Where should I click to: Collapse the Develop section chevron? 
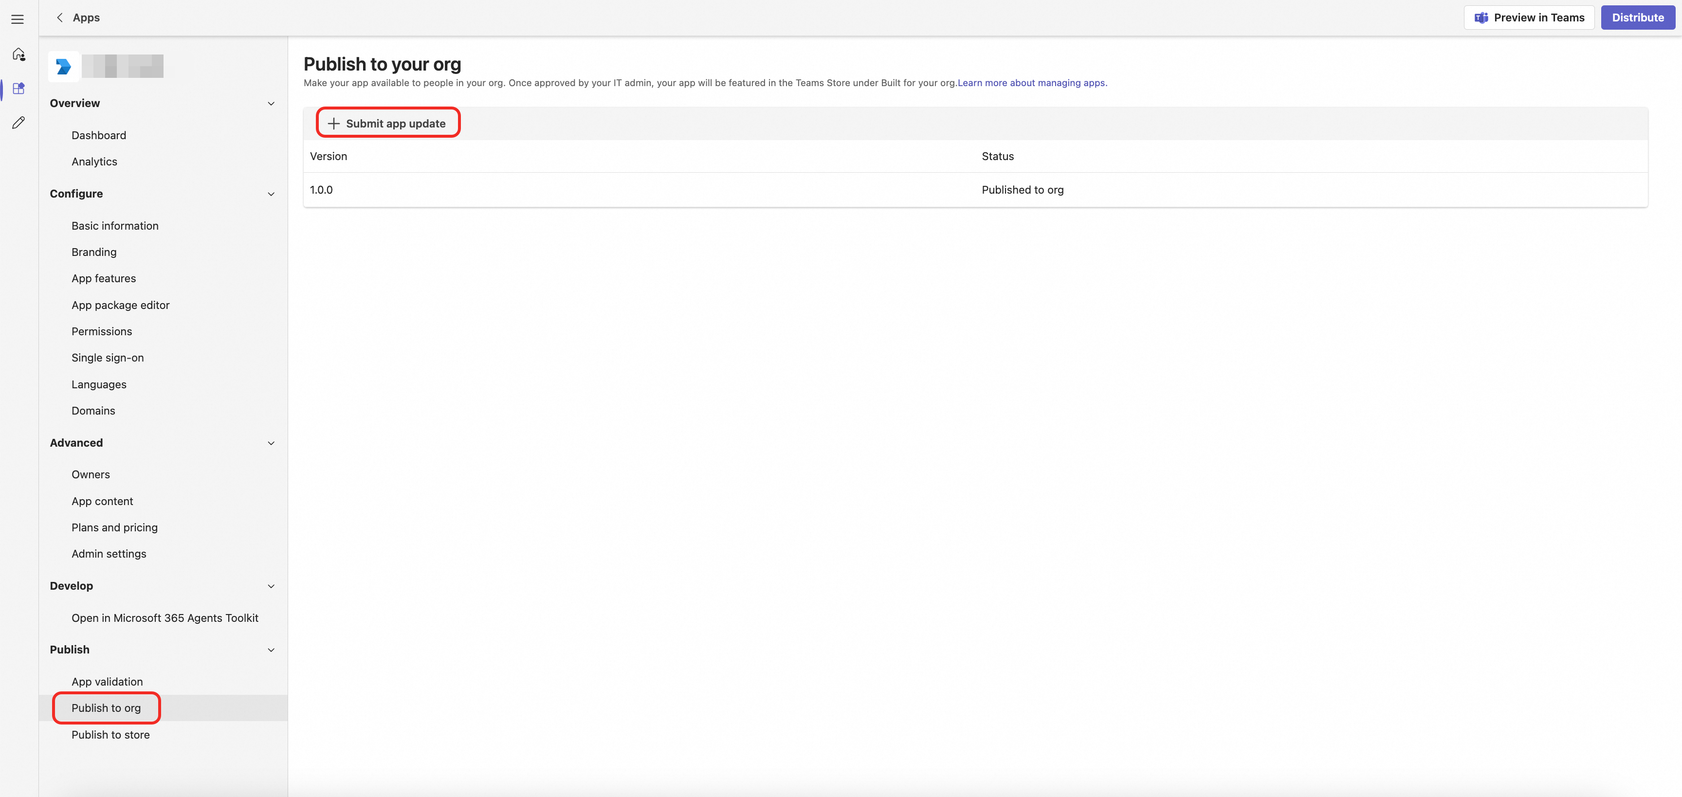(271, 586)
